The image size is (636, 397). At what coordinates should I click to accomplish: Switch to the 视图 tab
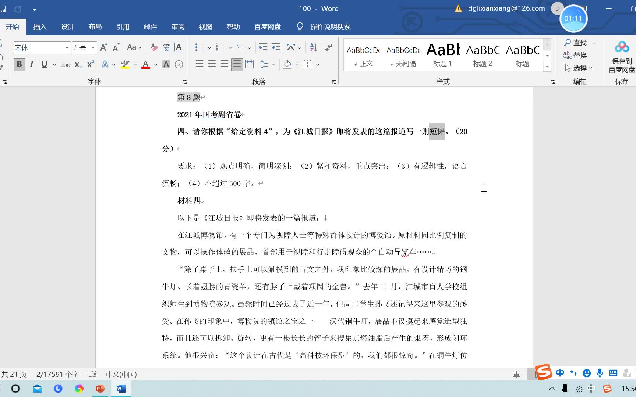[x=206, y=27]
